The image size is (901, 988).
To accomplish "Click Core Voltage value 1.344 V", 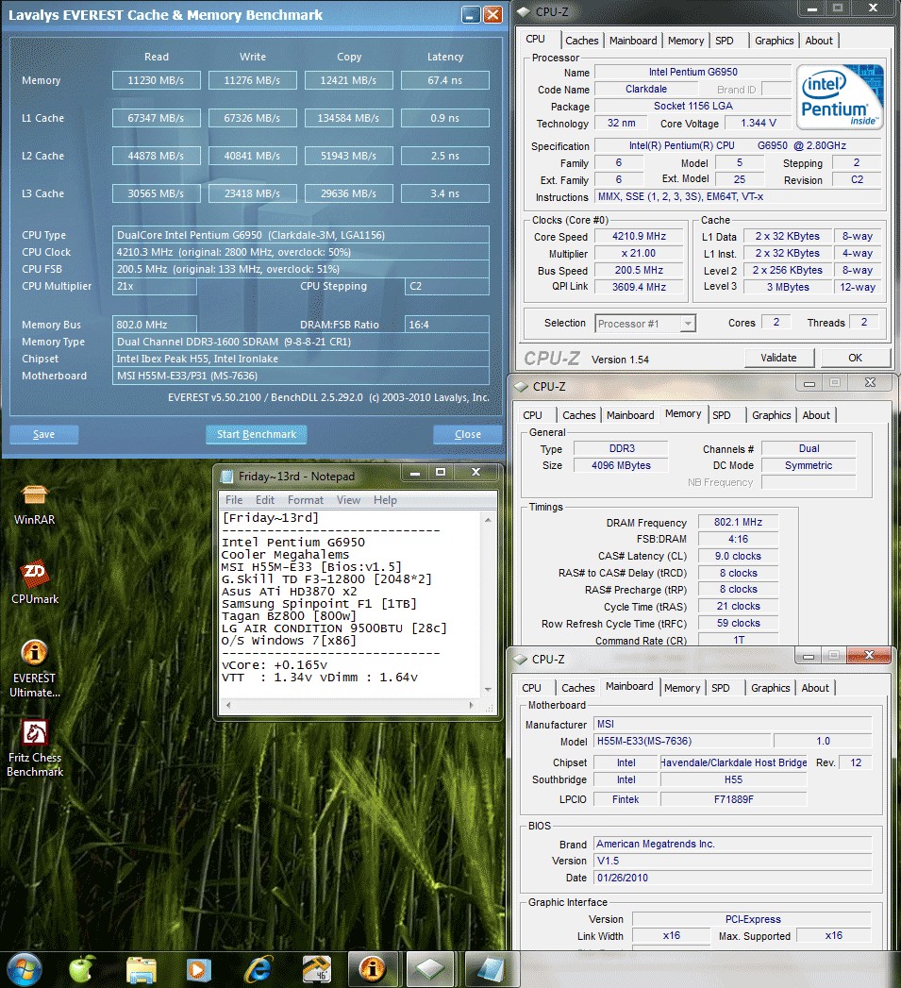I will pos(758,123).
